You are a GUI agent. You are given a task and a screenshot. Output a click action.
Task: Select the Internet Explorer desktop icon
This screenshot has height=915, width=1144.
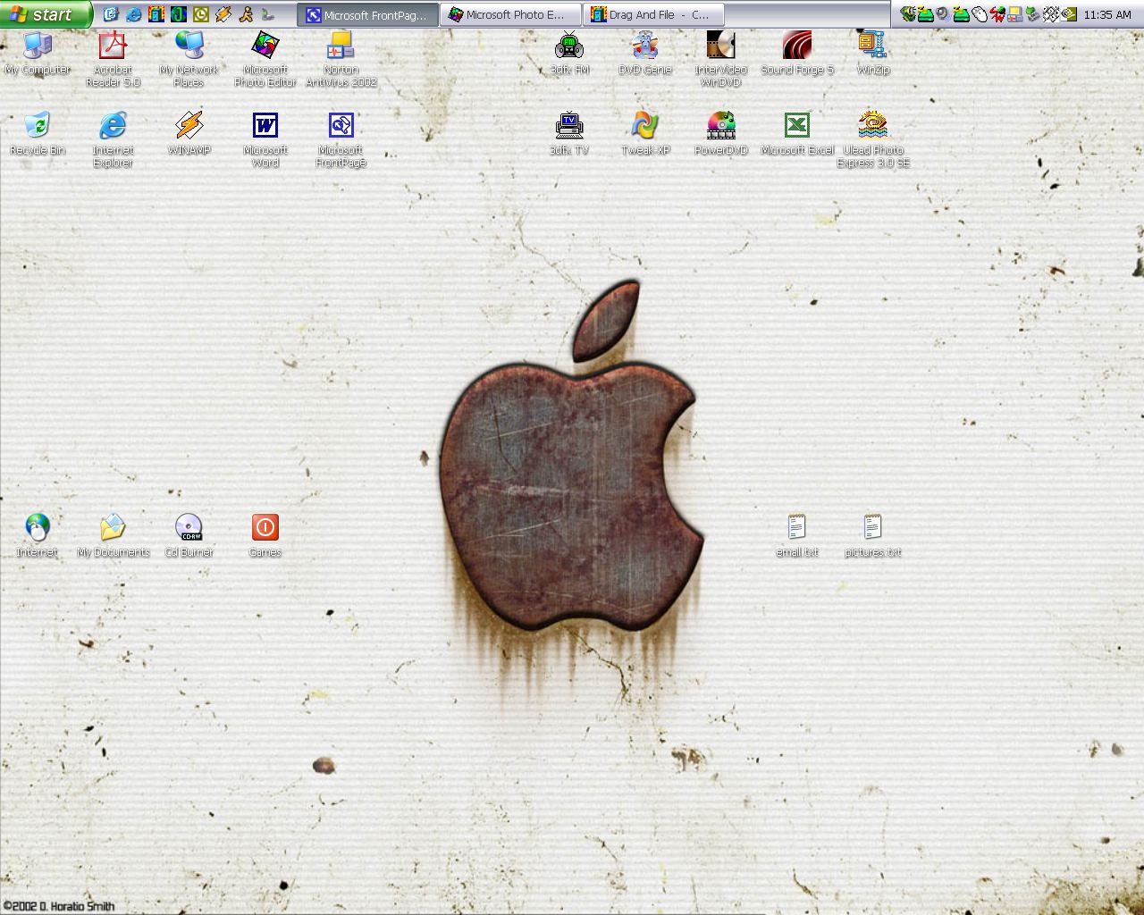point(113,139)
